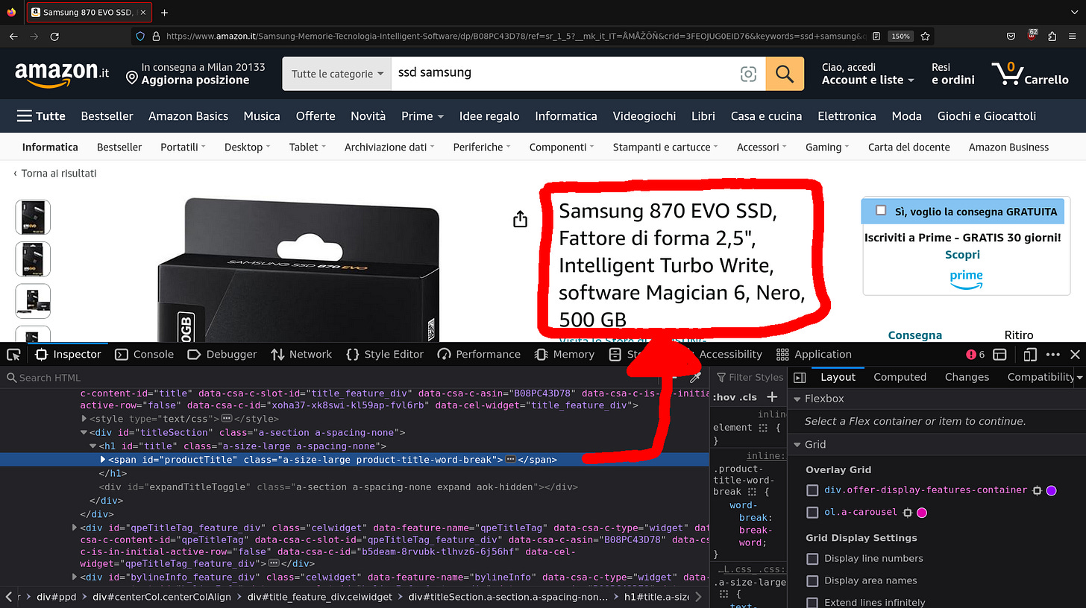This screenshot has width=1086, height=608.
Task: Click the share icon beside product image
Action: 520,219
